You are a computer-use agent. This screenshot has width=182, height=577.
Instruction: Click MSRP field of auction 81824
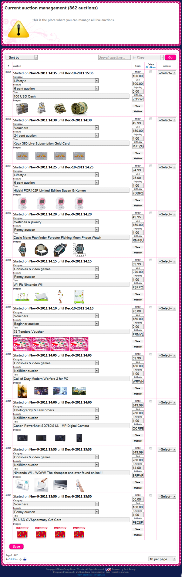[138, 123]
